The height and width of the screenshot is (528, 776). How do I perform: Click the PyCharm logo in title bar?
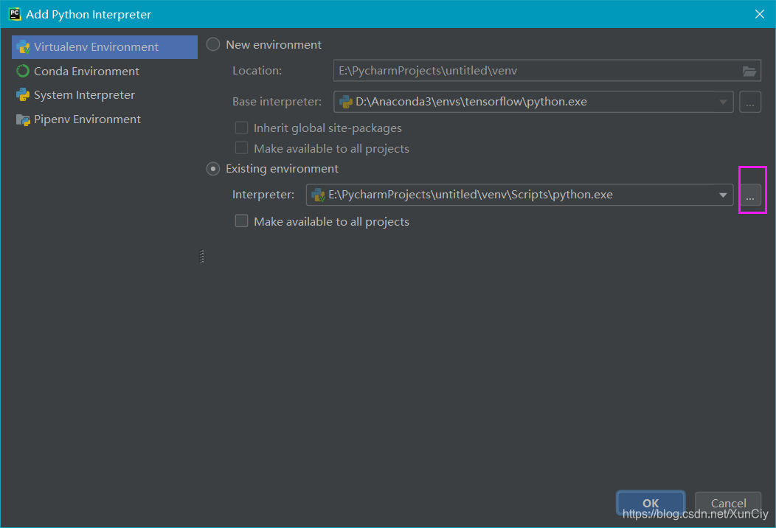[x=15, y=14]
